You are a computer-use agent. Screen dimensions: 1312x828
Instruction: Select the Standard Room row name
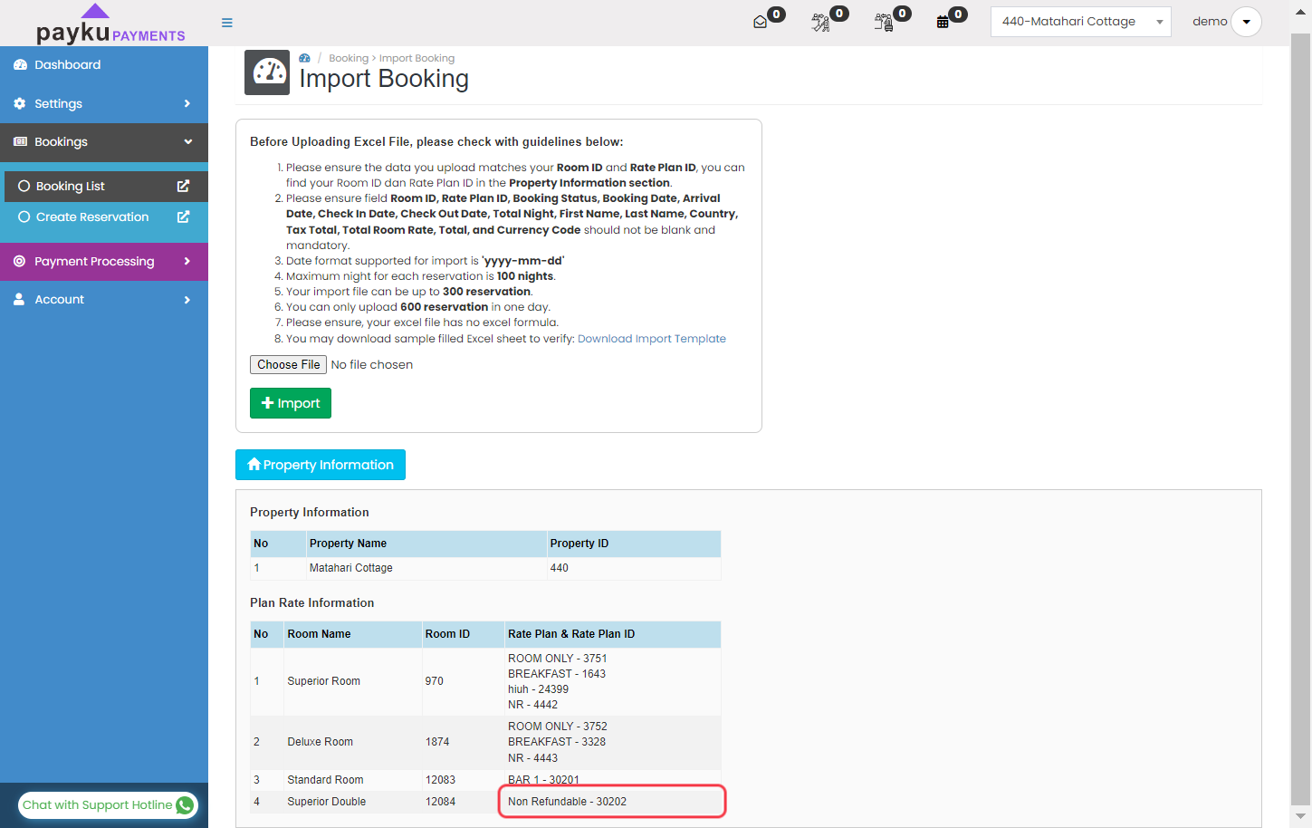[x=325, y=780]
